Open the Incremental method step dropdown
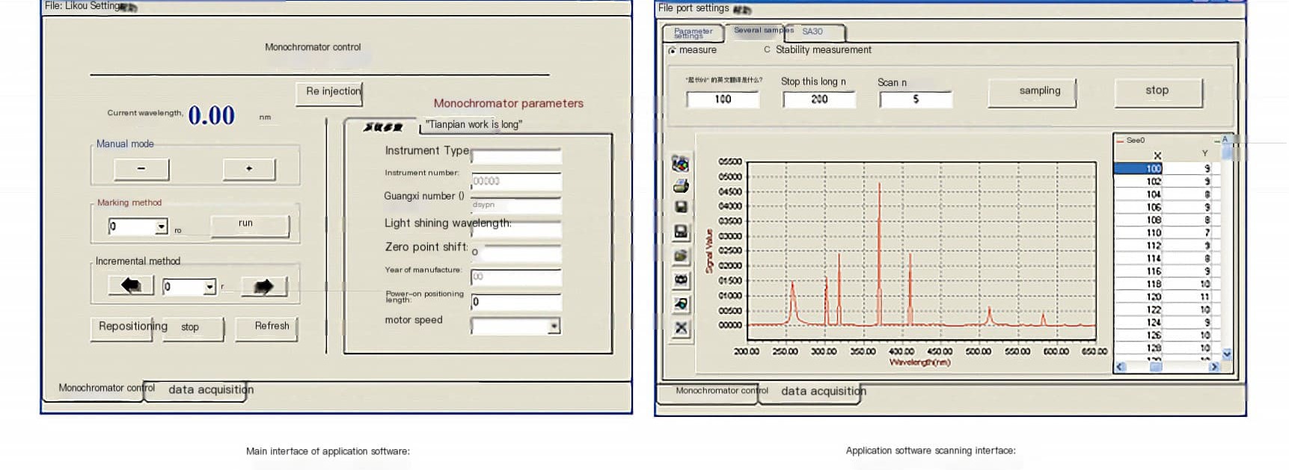 pos(209,287)
